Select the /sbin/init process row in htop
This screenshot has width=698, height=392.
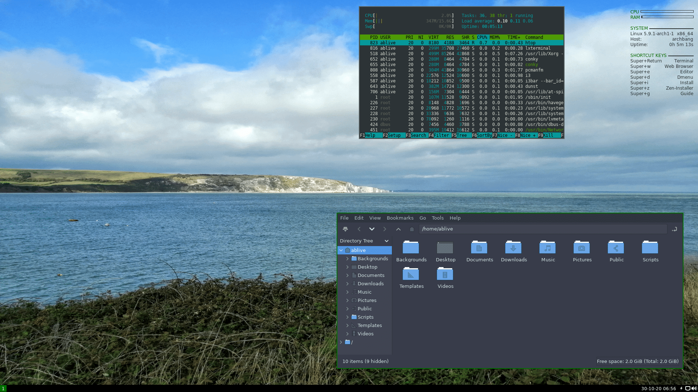pyautogui.click(x=462, y=97)
